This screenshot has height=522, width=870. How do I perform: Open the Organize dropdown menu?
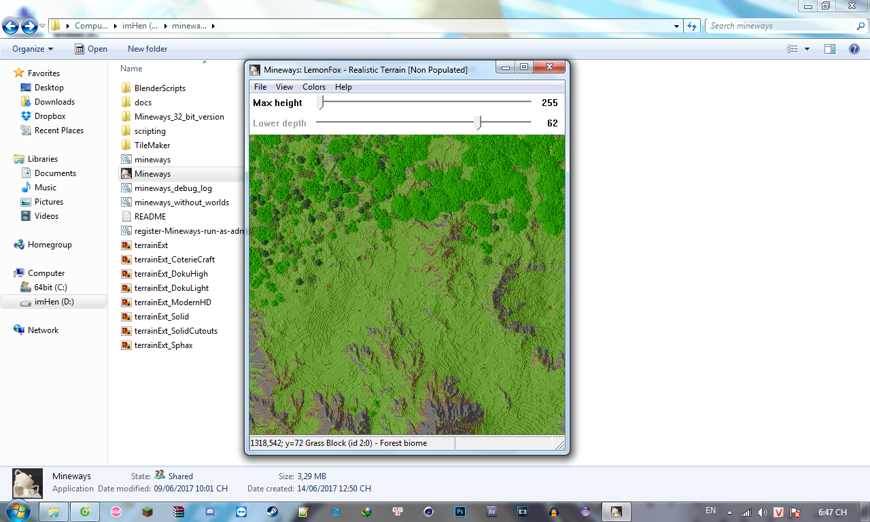coord(33,49)
